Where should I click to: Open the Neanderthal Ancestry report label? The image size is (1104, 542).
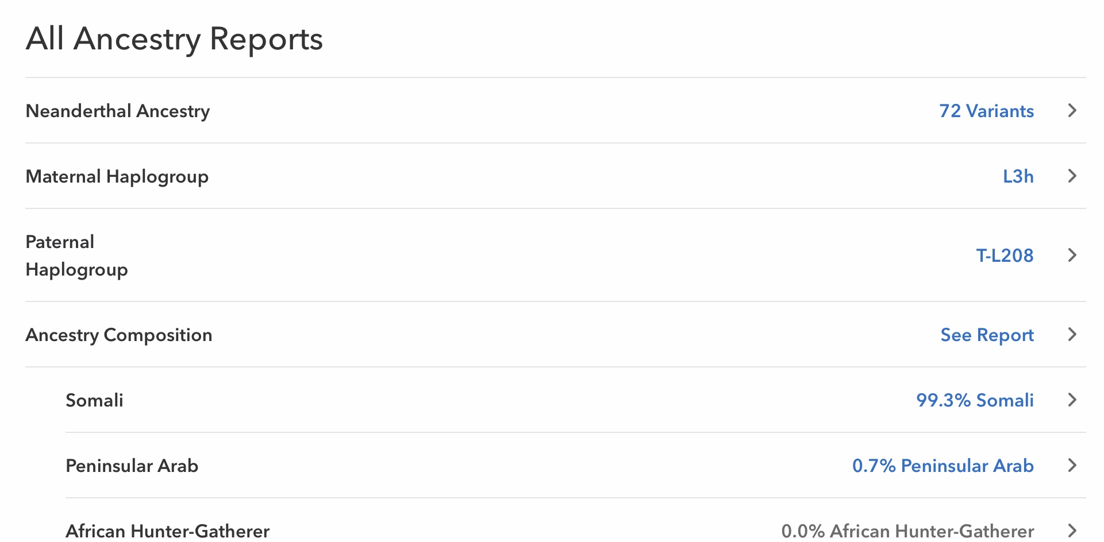point(118,111)
